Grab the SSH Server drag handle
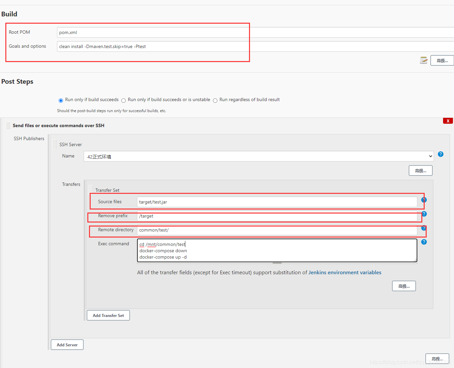The width and height of the screenshot is (454, 368). coord(55,144)
